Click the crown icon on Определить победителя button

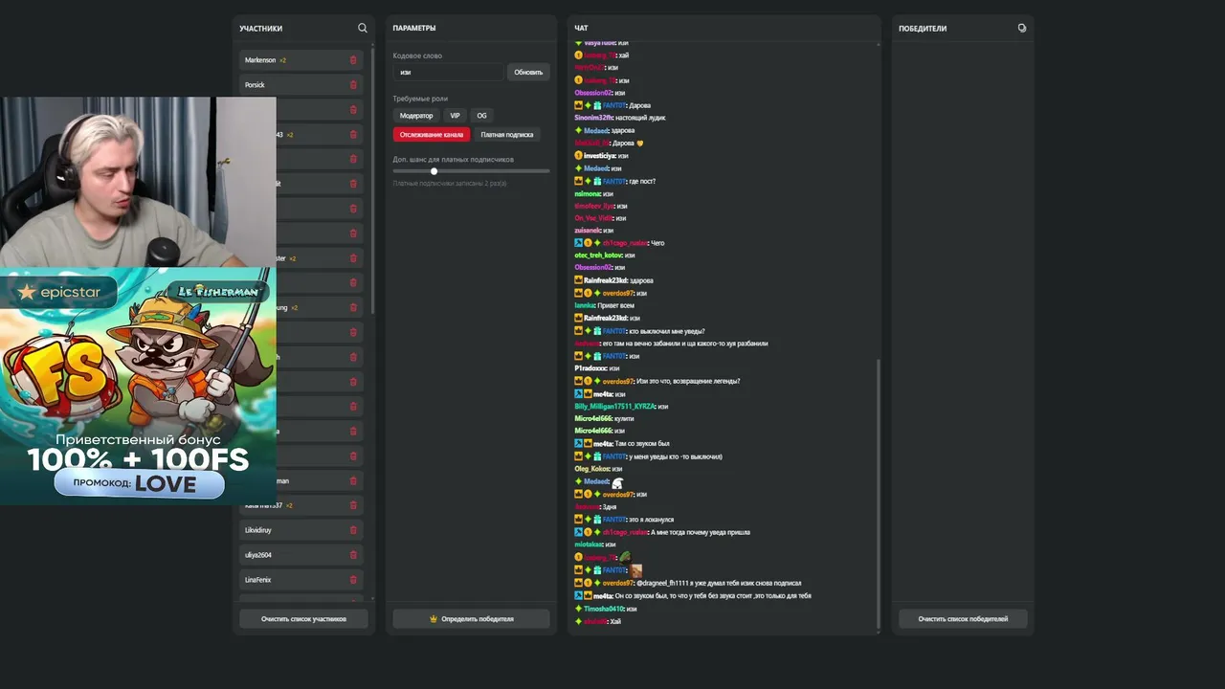(x=434, y=619)
